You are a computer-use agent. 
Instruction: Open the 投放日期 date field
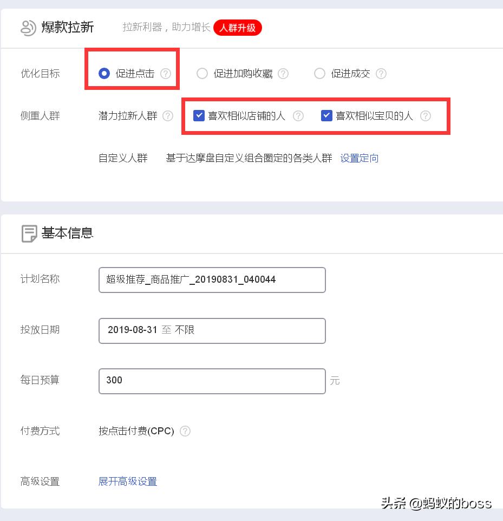click(x=212, y=330)
